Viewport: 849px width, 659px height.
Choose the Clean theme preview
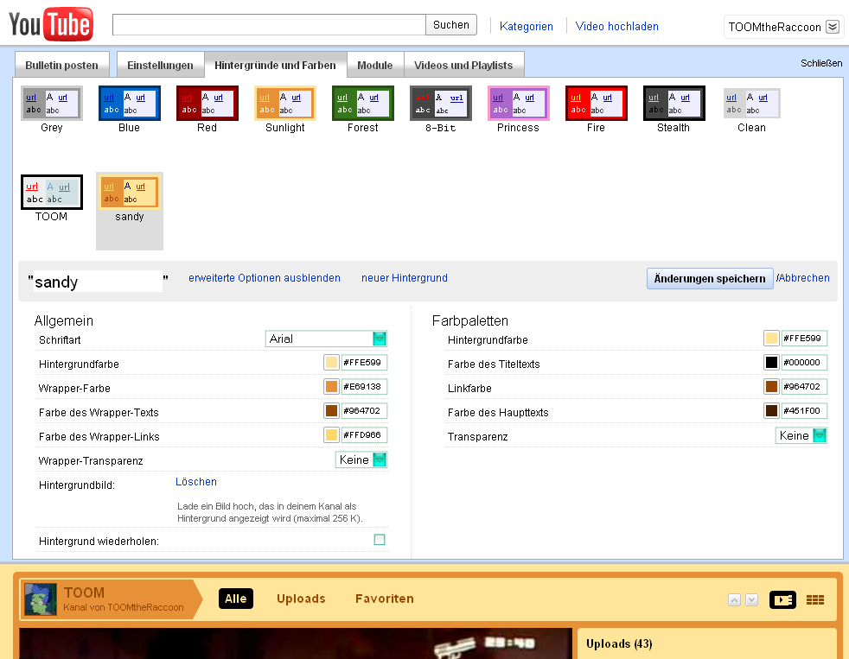752,103
